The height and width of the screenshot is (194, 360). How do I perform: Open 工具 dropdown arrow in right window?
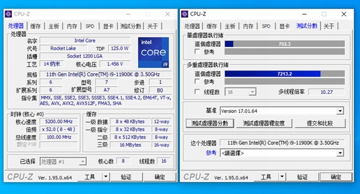282,177
